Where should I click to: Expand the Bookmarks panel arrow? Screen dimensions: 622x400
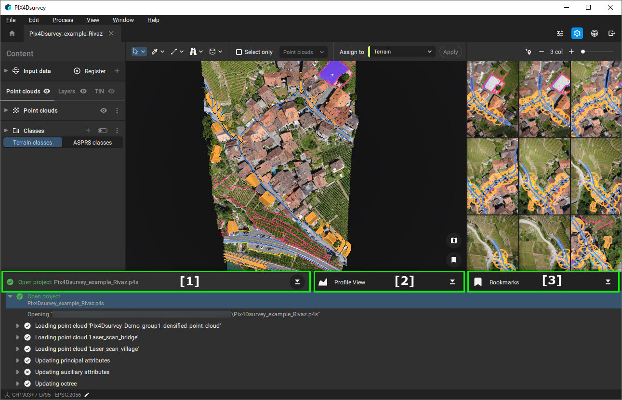(x=608, y=282)
